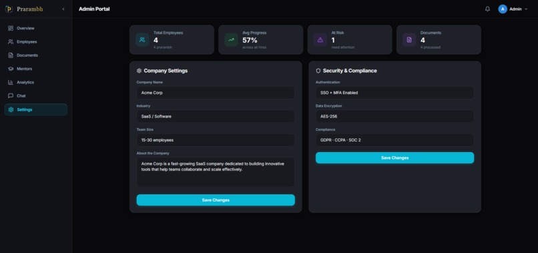Viewport: 538px width, 253px height.
Task: Open the Analytics page
Action: coord(36,82)
